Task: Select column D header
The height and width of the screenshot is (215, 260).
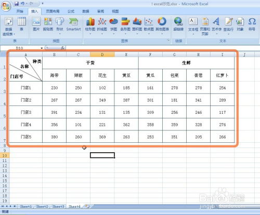Action: (x=102, y=55)
